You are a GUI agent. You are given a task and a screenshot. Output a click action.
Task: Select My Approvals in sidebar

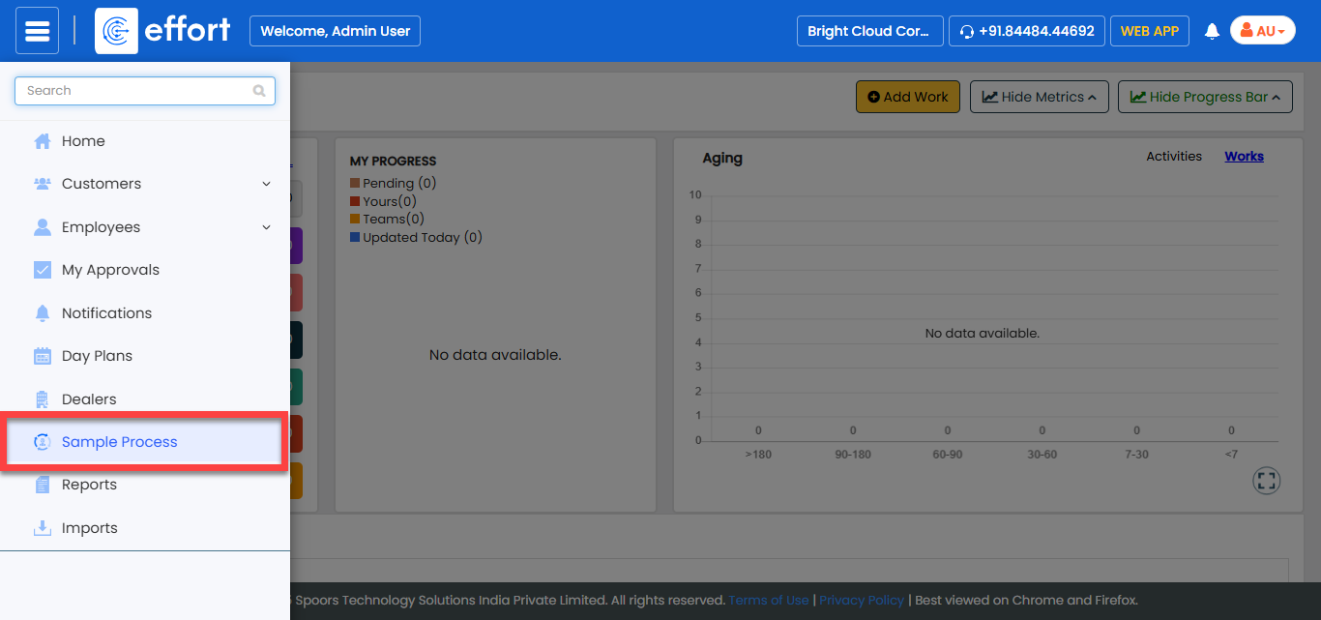(110, 270)
